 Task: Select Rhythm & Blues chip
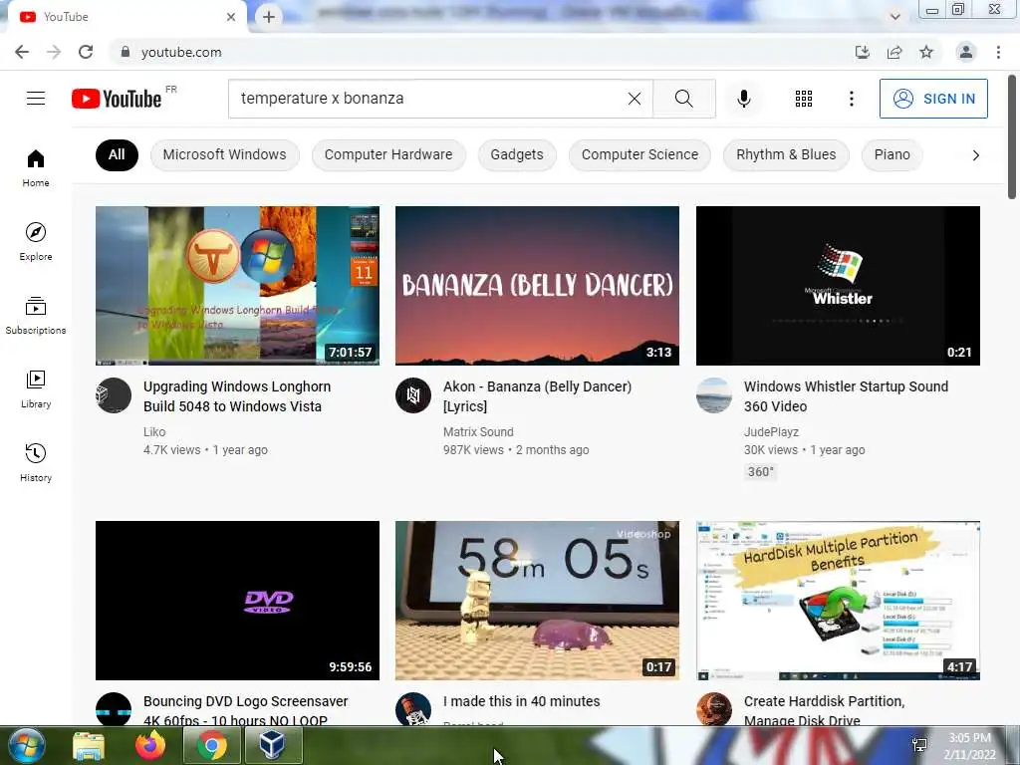[786, 154]
